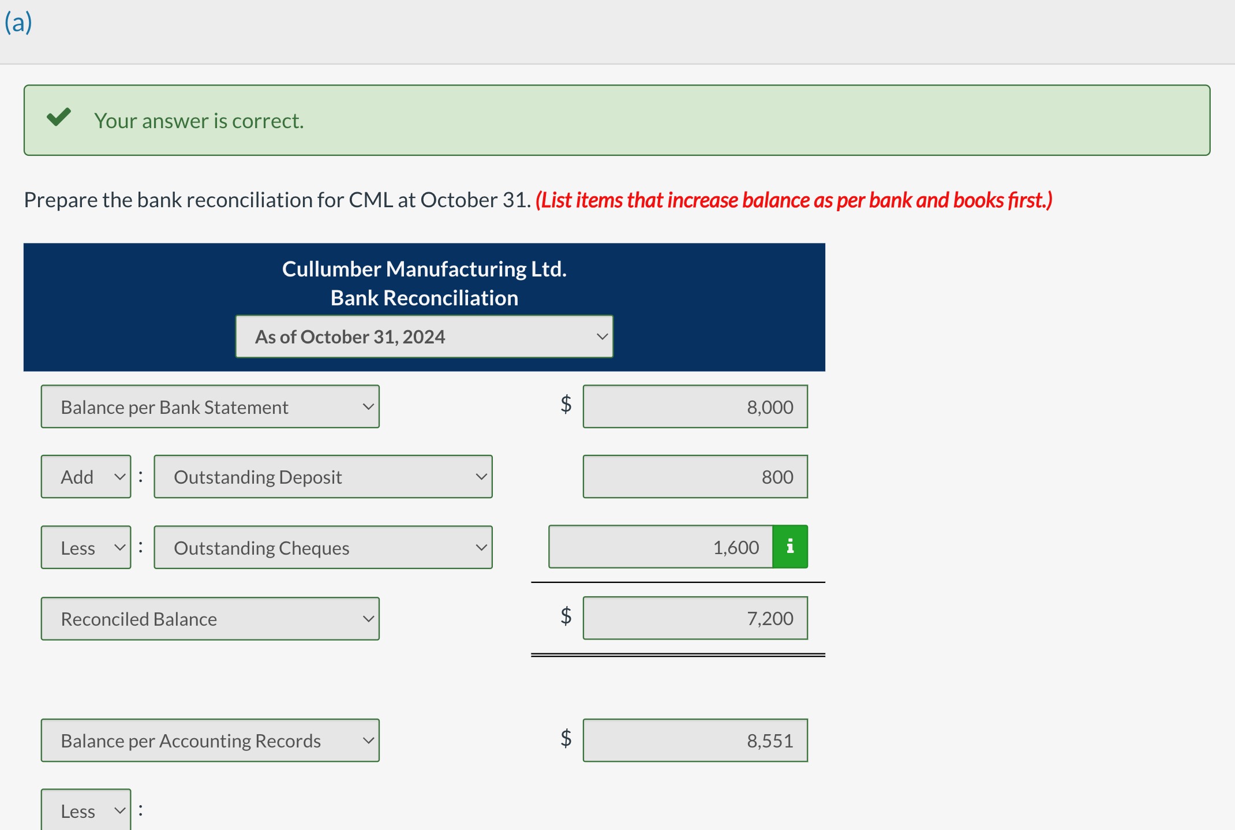The height and width of the screenshot is (830, 1235).
Task: Select the 8,000 bank balance input field
Action: coord(695,406)
